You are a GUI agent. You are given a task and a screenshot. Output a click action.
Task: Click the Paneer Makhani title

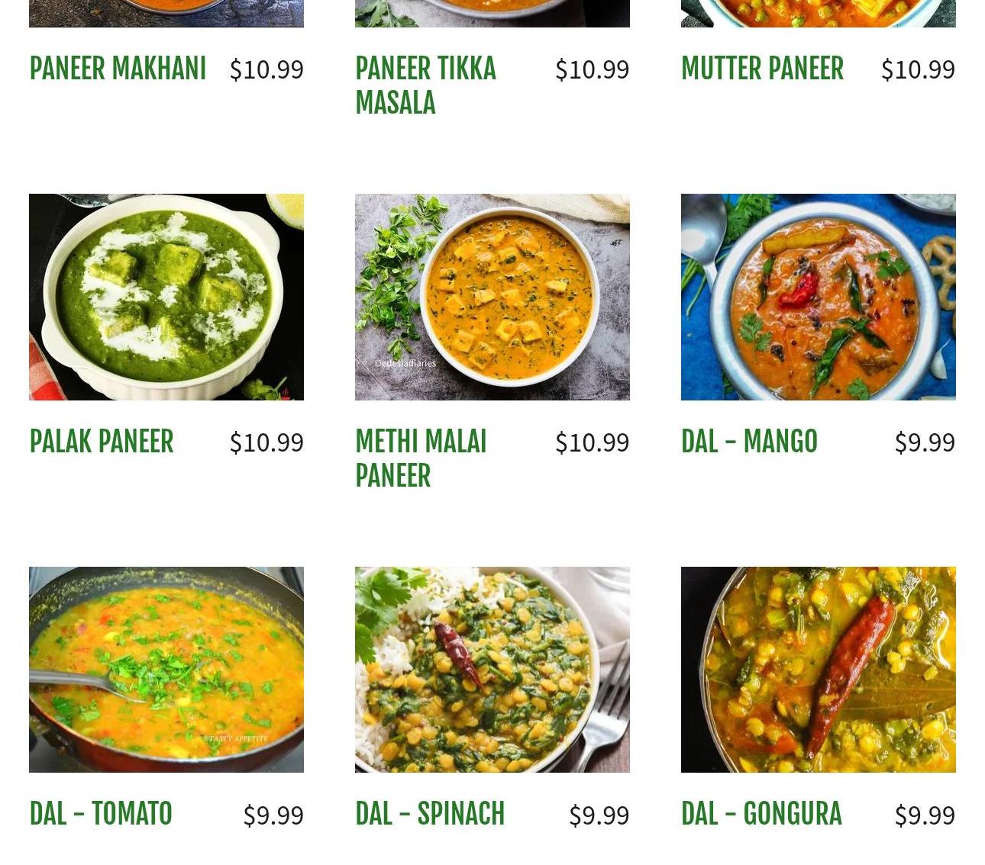tap(118, 69)
